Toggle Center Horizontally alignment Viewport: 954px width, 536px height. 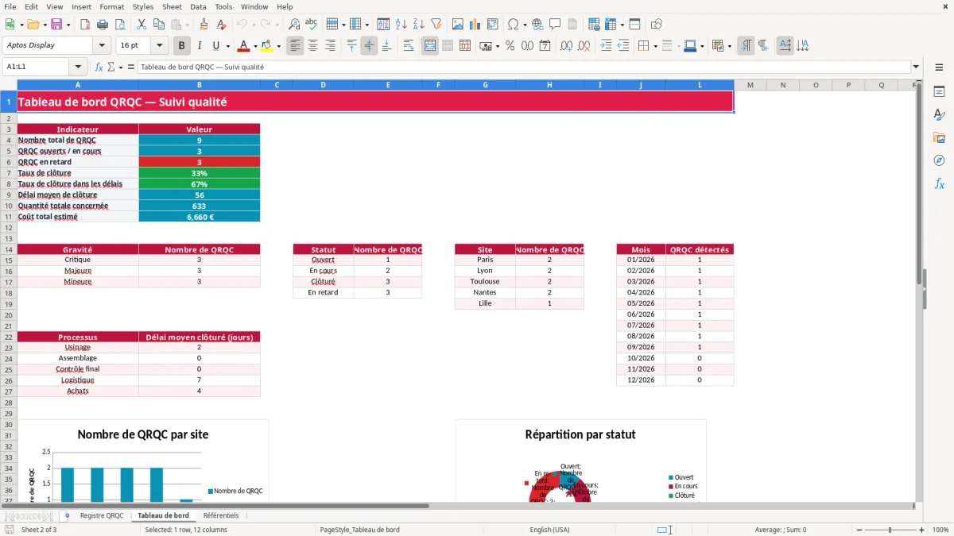coord(312,46)
